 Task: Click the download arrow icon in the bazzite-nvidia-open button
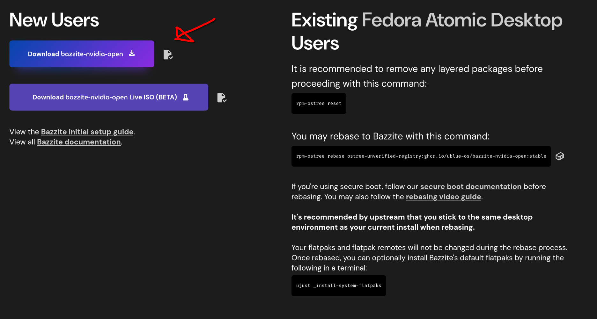132,54
